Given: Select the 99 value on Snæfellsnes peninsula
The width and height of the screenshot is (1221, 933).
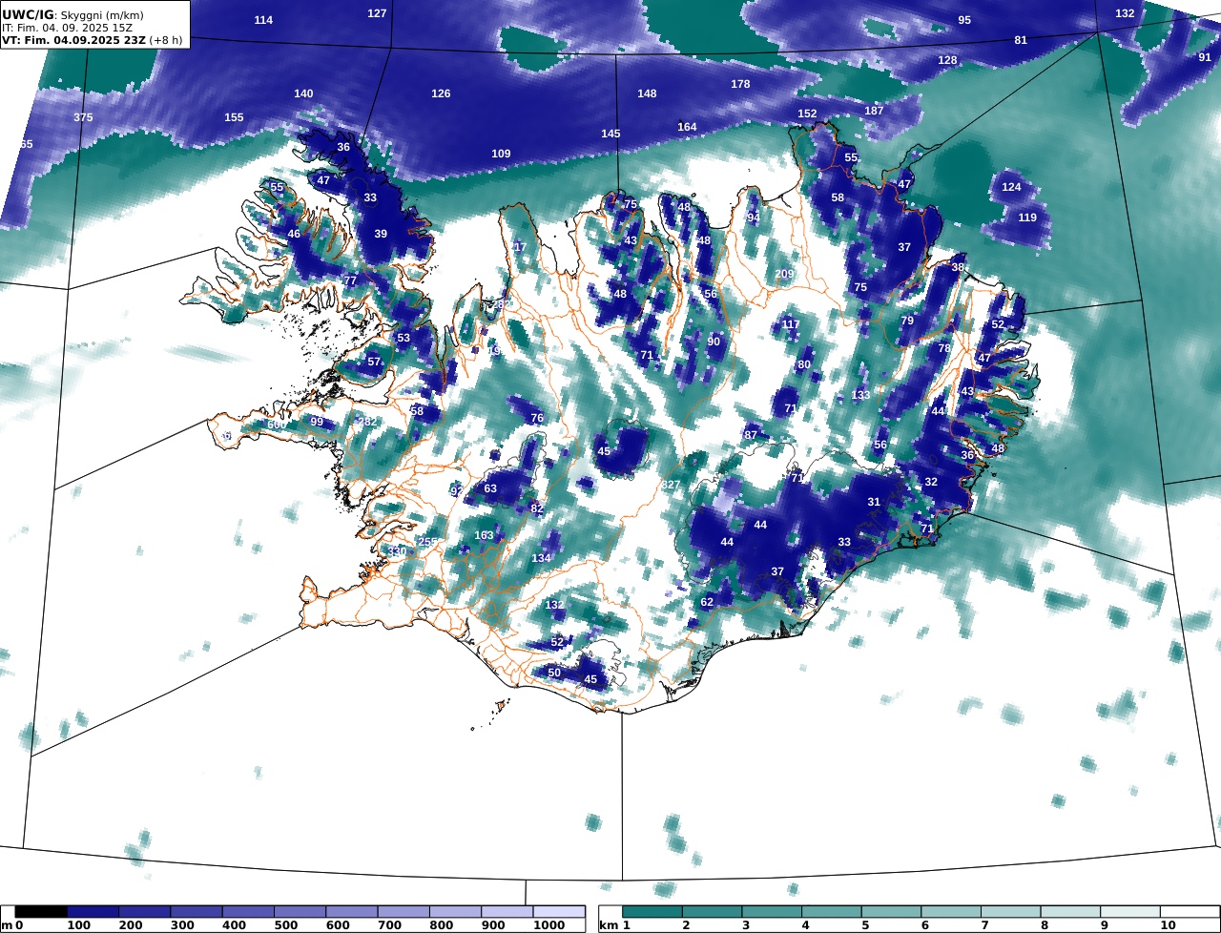Looking at the screenshot, I should (x=317, y=422).
